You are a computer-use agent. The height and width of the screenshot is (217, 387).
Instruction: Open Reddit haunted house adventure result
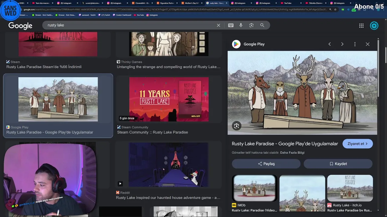click(168, 198)
